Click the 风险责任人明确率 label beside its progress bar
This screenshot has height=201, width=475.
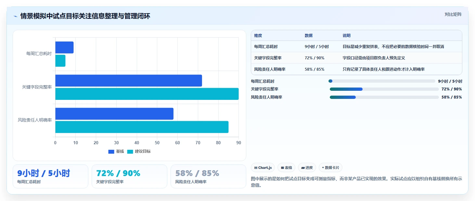pos(266,97)
